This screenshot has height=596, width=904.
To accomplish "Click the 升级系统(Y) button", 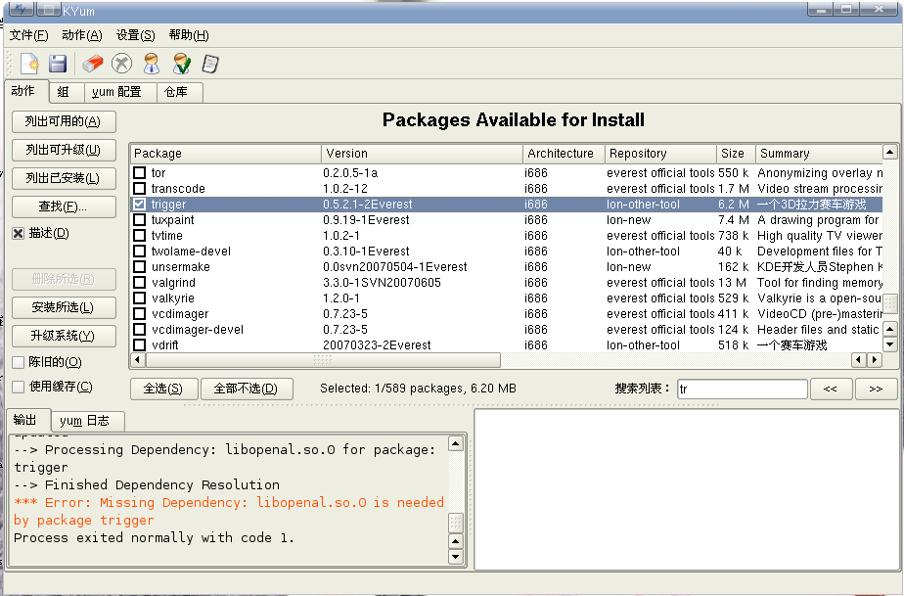I will tap(64, 336).
